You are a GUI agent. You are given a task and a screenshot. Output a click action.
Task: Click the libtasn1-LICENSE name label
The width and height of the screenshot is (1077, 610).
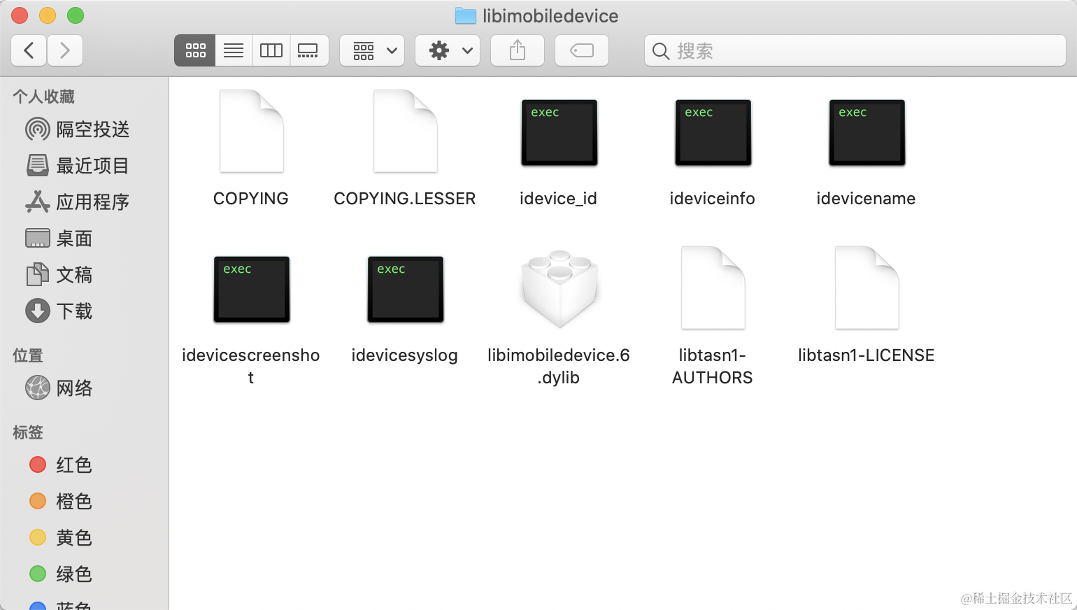click(x=866, y=355)
